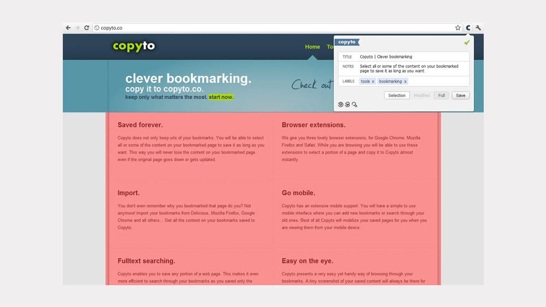The image size is (546, 307).
Task: Switch to 'Full' save mode
Action: (x=441, y=95)
